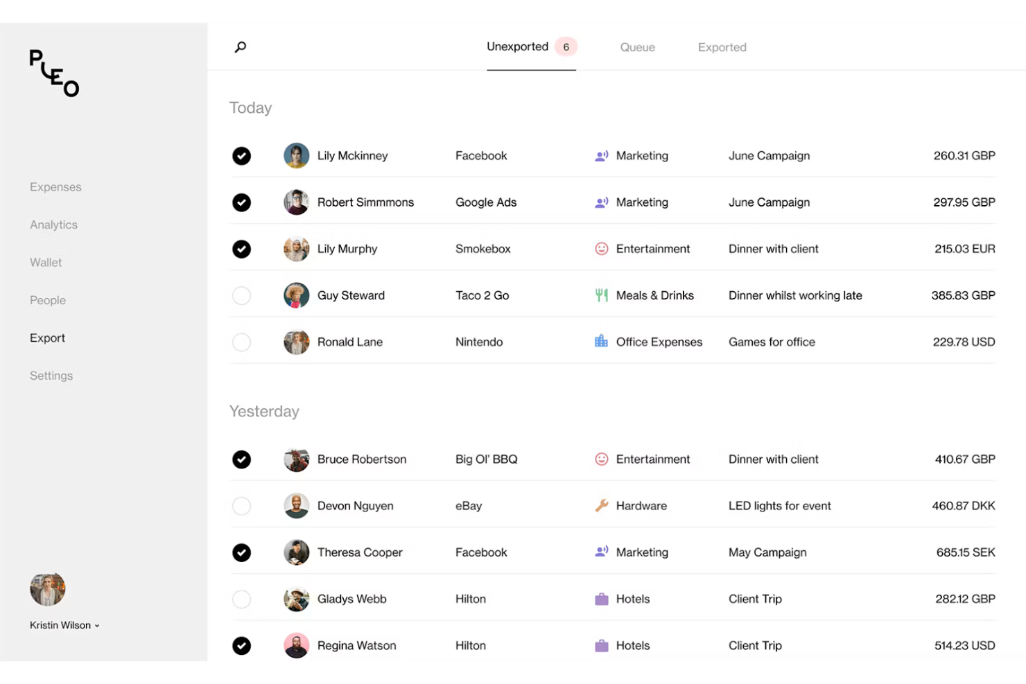
Task: Click the Marketing icon on Theresa Cooper's row
Action: pos(601,552)
